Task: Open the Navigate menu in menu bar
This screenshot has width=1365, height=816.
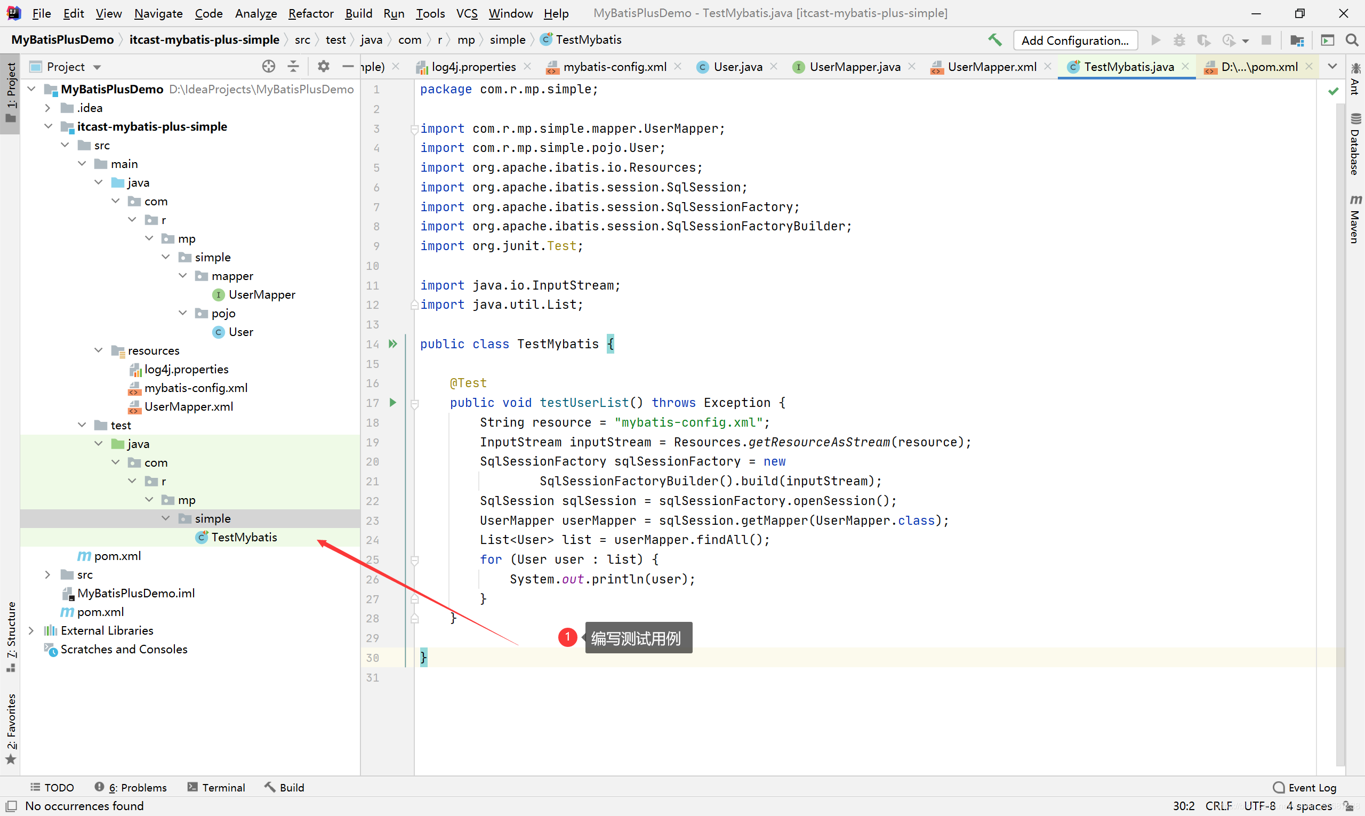Action: [x=159, y=13]
